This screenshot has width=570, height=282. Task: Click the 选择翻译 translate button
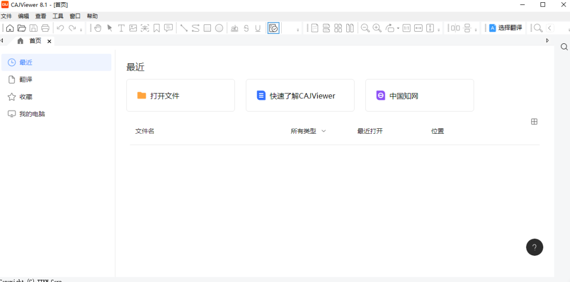pyautogui.click(x=505, y=28)
